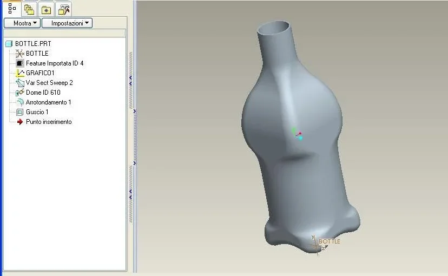Click the Dome ID 610 icon

(19, 93)
